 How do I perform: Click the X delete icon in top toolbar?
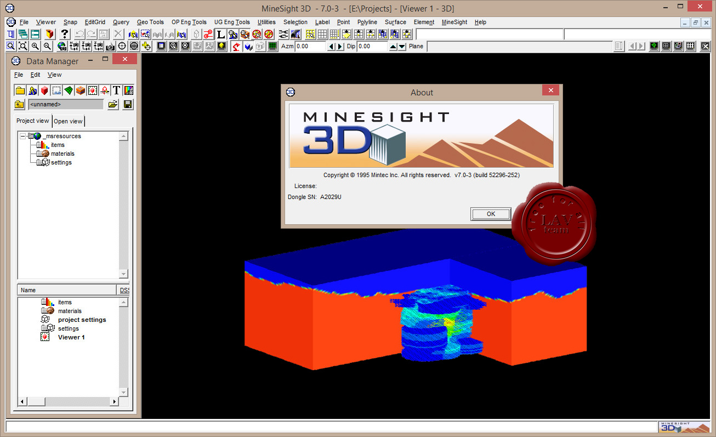(118, 34)
